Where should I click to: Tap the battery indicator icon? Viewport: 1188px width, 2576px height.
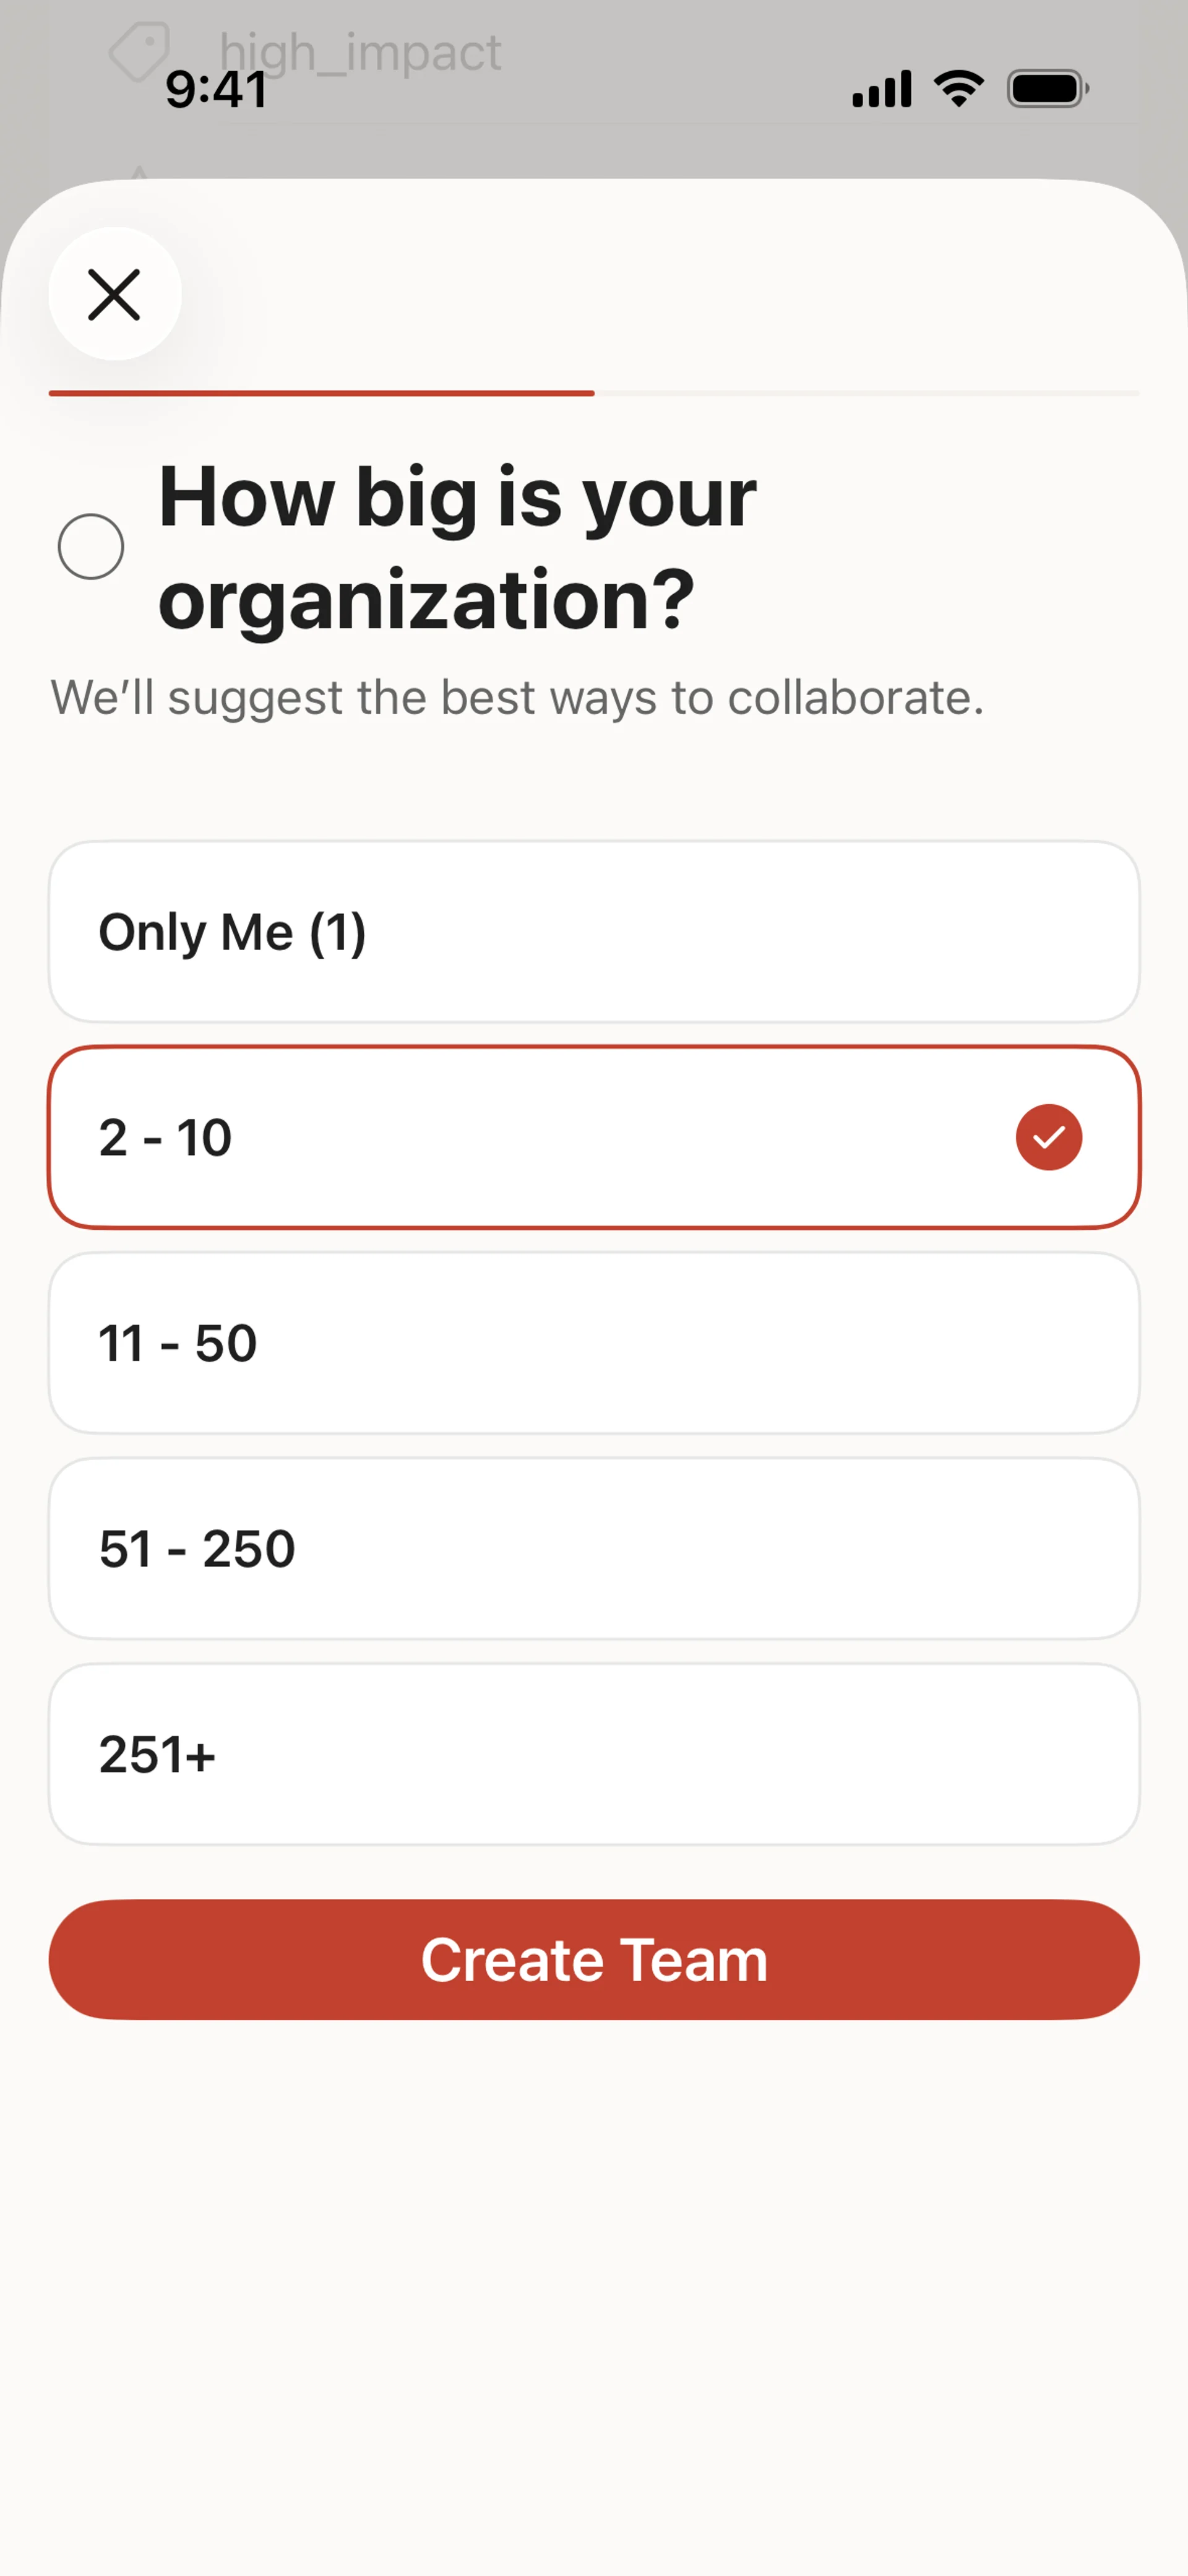(x=1046, y=89)
